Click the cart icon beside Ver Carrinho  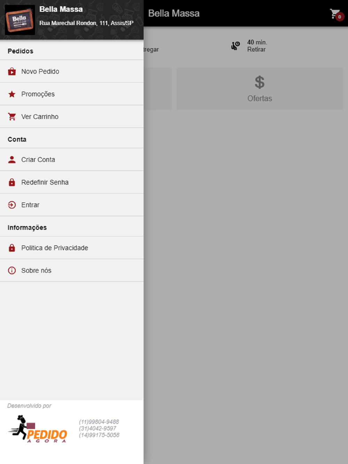pos(12,117)
